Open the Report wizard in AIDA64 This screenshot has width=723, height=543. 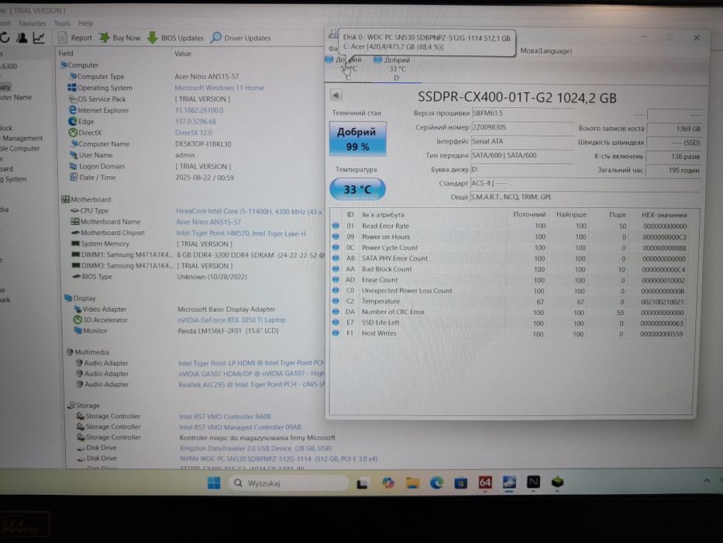(x=75, y=38)
